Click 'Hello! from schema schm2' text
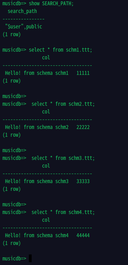Screen dimensions: 128x265 pos(37,127)
